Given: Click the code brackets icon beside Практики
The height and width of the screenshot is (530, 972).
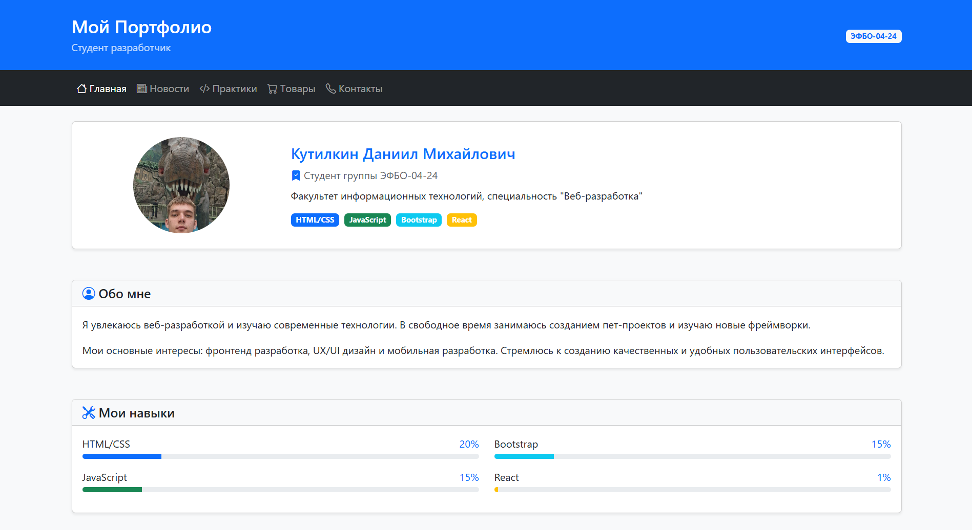Looking at the screenshot, I should tap(204, 89).
